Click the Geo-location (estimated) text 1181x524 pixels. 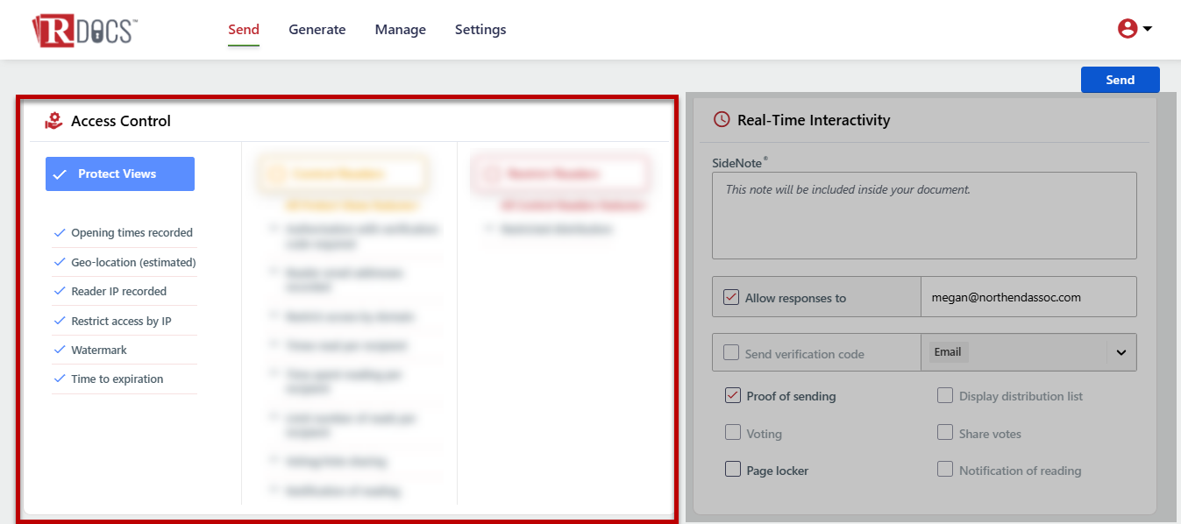(x=134, y=262)
